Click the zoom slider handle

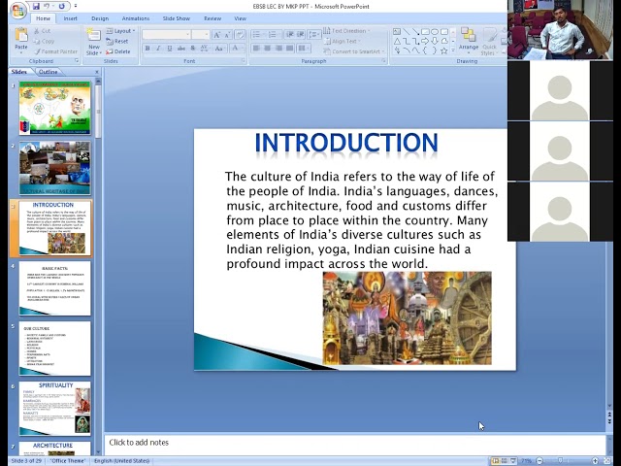[560, 461]
